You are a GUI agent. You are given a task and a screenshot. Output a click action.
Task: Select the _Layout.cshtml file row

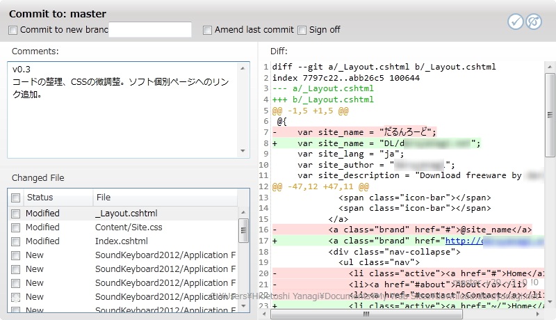123,213
